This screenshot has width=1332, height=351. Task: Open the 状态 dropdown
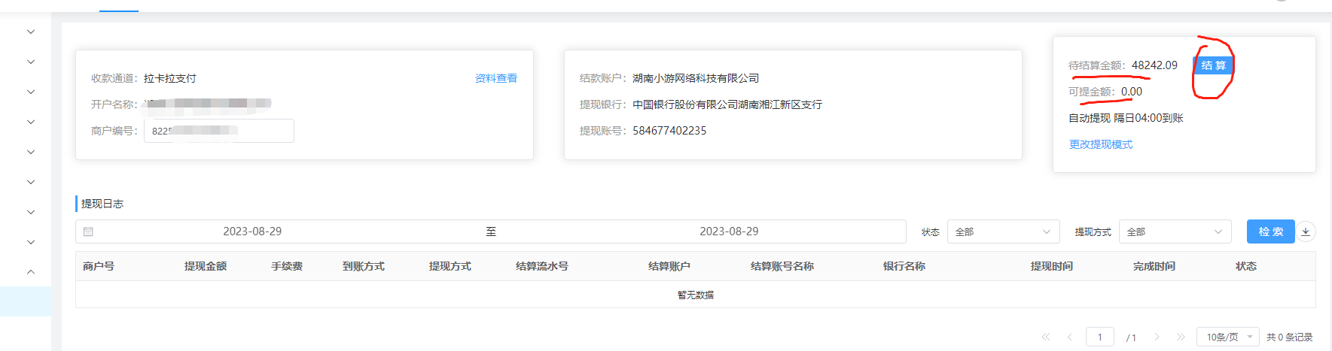tap(1003, 231)
